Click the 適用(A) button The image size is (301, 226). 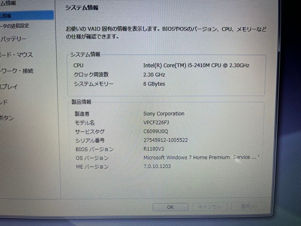[x=249, y=206]
